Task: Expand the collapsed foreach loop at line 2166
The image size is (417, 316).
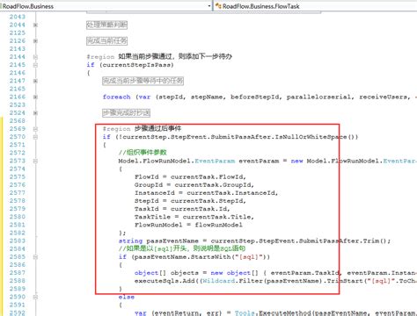Action: 35,97
